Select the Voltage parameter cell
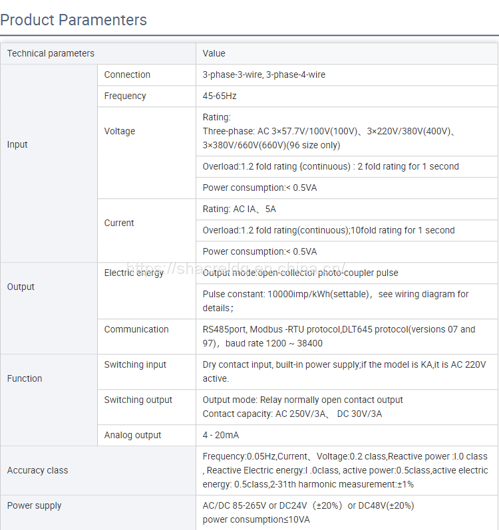This screenshot has height=530, width=499. click(x=120, y=131)
